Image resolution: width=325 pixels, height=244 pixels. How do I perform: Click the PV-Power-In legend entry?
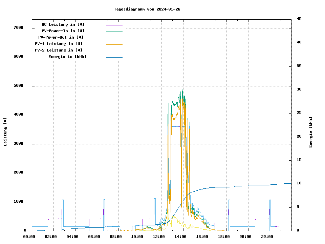[x=65, y=31]
